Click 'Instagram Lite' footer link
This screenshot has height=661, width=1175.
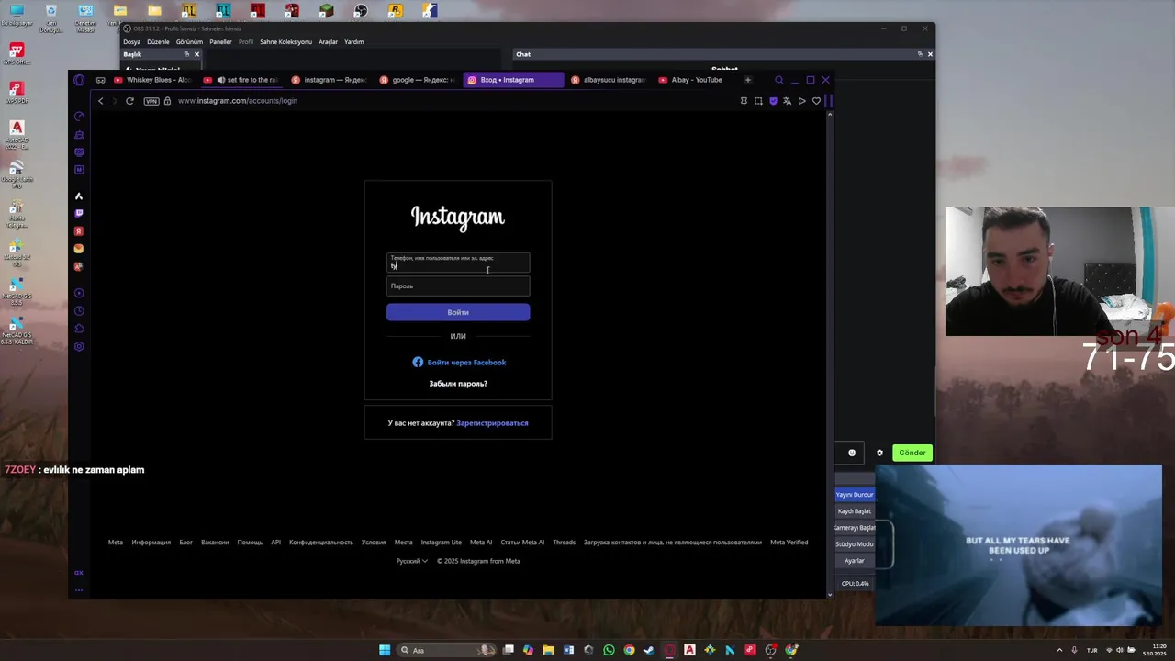tap(442, 543)
